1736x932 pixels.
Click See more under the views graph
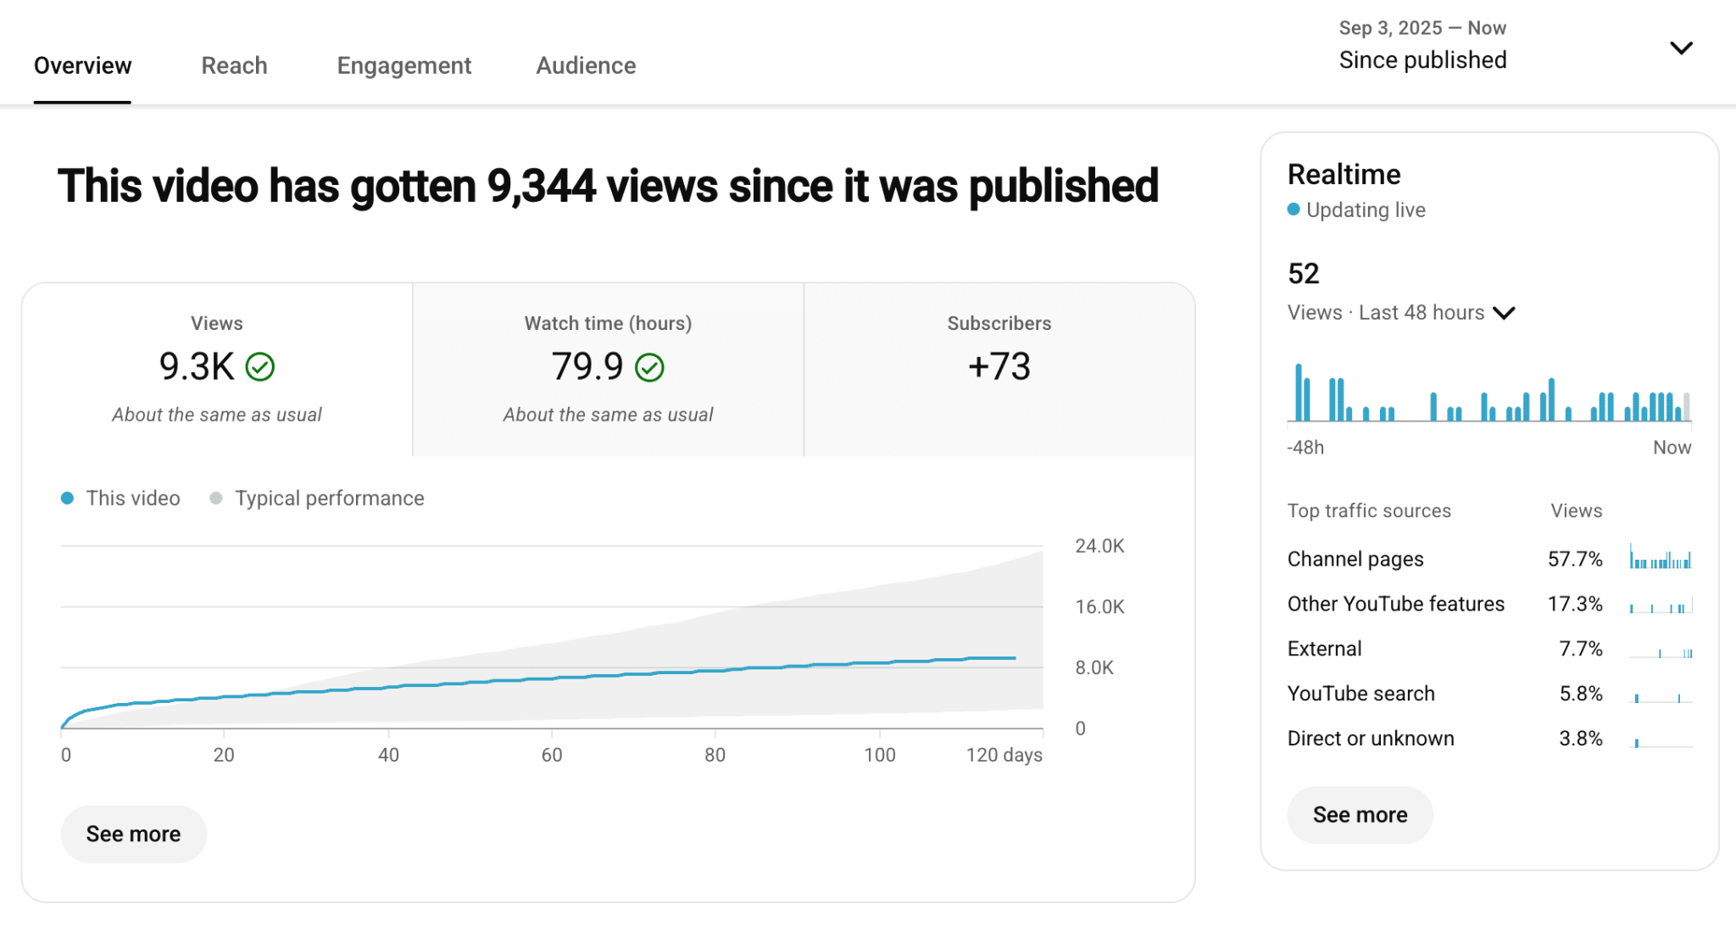(133, 834)
